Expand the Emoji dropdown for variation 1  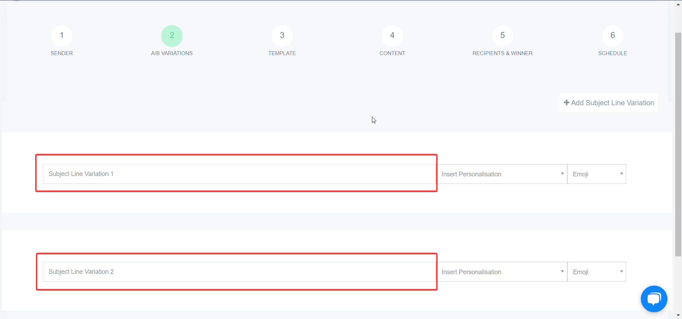[x=597, y=174]
